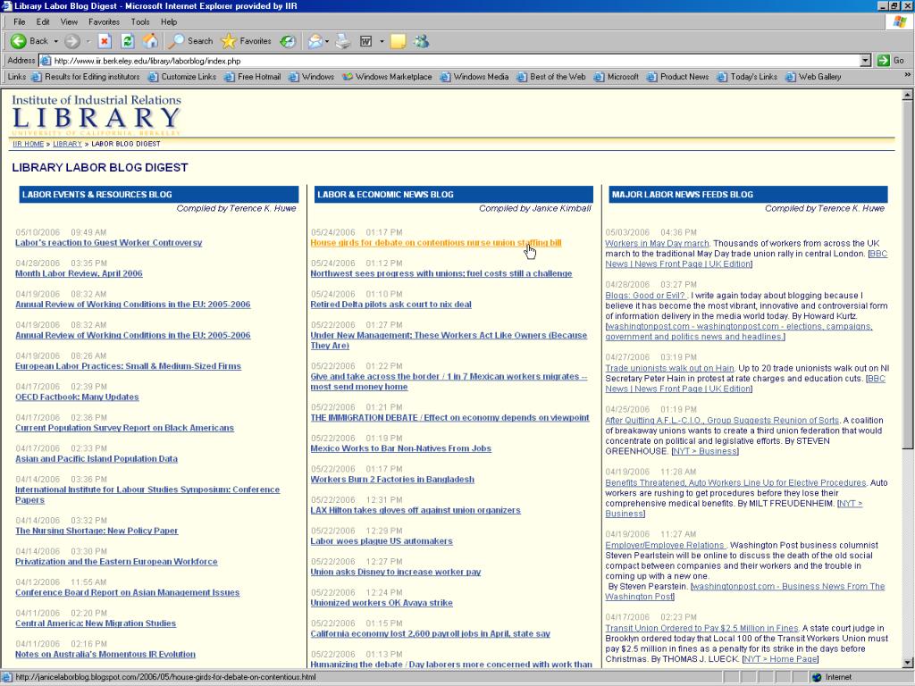Open Mexico Works to Bar Non-Natives From Jobs
Image resolution: width=915 pixels, height=686 pixels.
(x=401, y=448)
